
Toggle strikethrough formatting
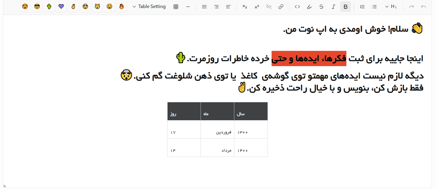click(x=321, y=7)
